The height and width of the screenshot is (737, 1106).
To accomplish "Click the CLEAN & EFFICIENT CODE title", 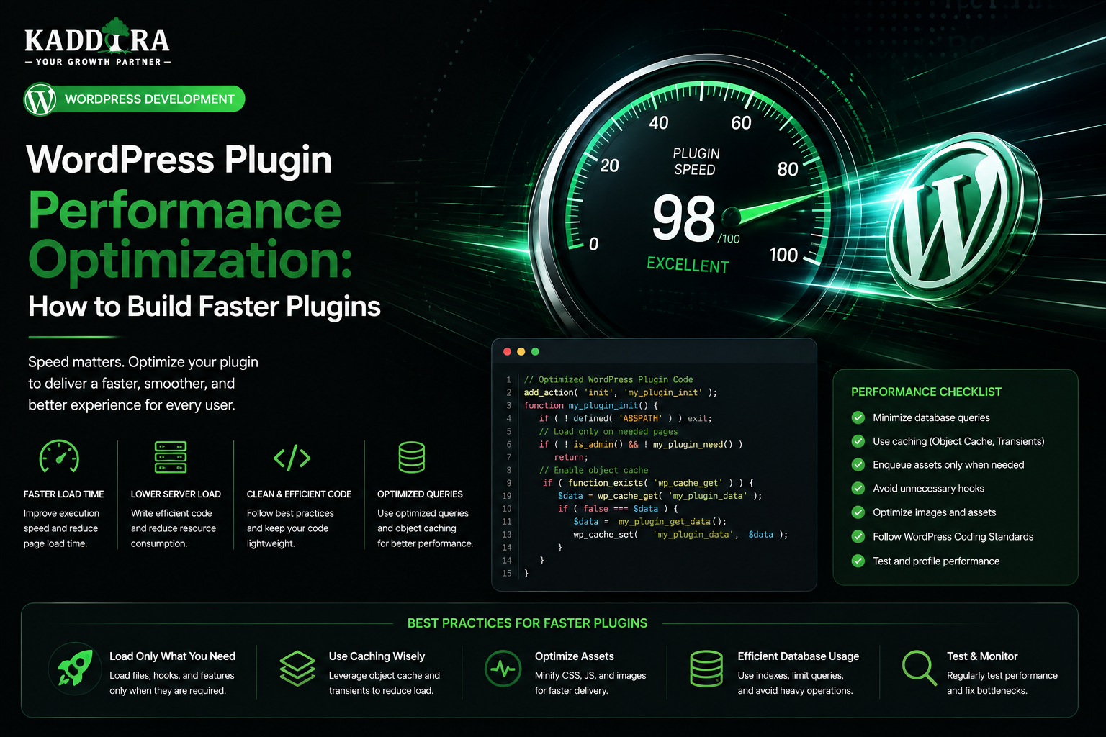I will [299, 494].
